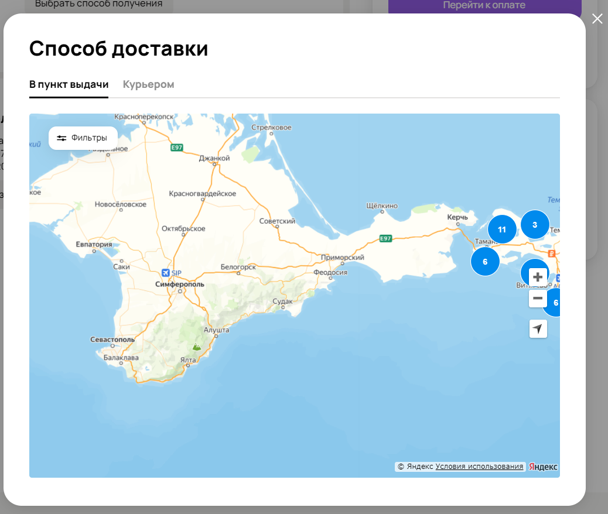
Task: Switch to the Курьером tab
Action: pos(148,84)
